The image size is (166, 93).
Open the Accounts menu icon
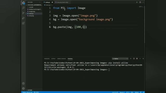pos(23,83)
